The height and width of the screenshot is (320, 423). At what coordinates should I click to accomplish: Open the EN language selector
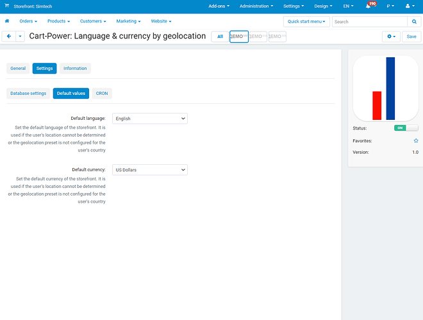[x=348, y=6]
